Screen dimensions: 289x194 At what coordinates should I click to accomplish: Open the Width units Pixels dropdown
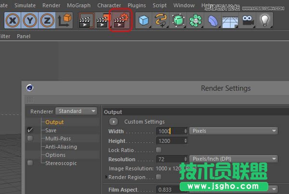234,131
